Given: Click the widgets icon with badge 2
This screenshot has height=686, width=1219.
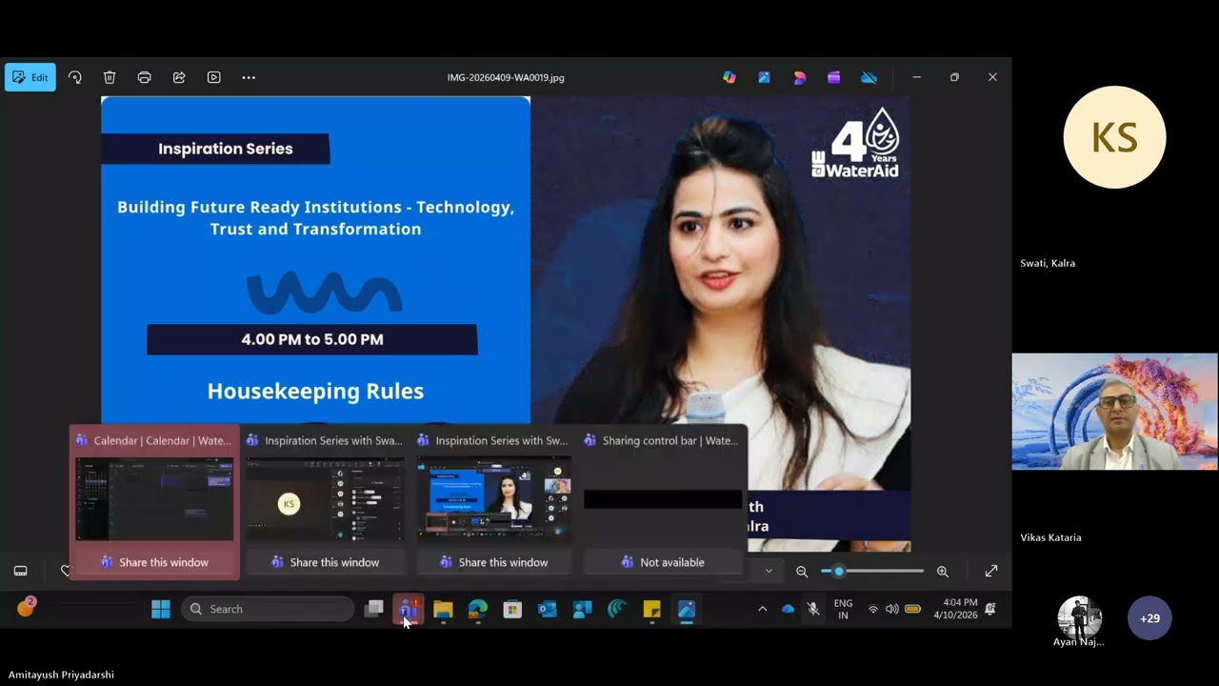Looking at the screenshot, I should (26, 608).
